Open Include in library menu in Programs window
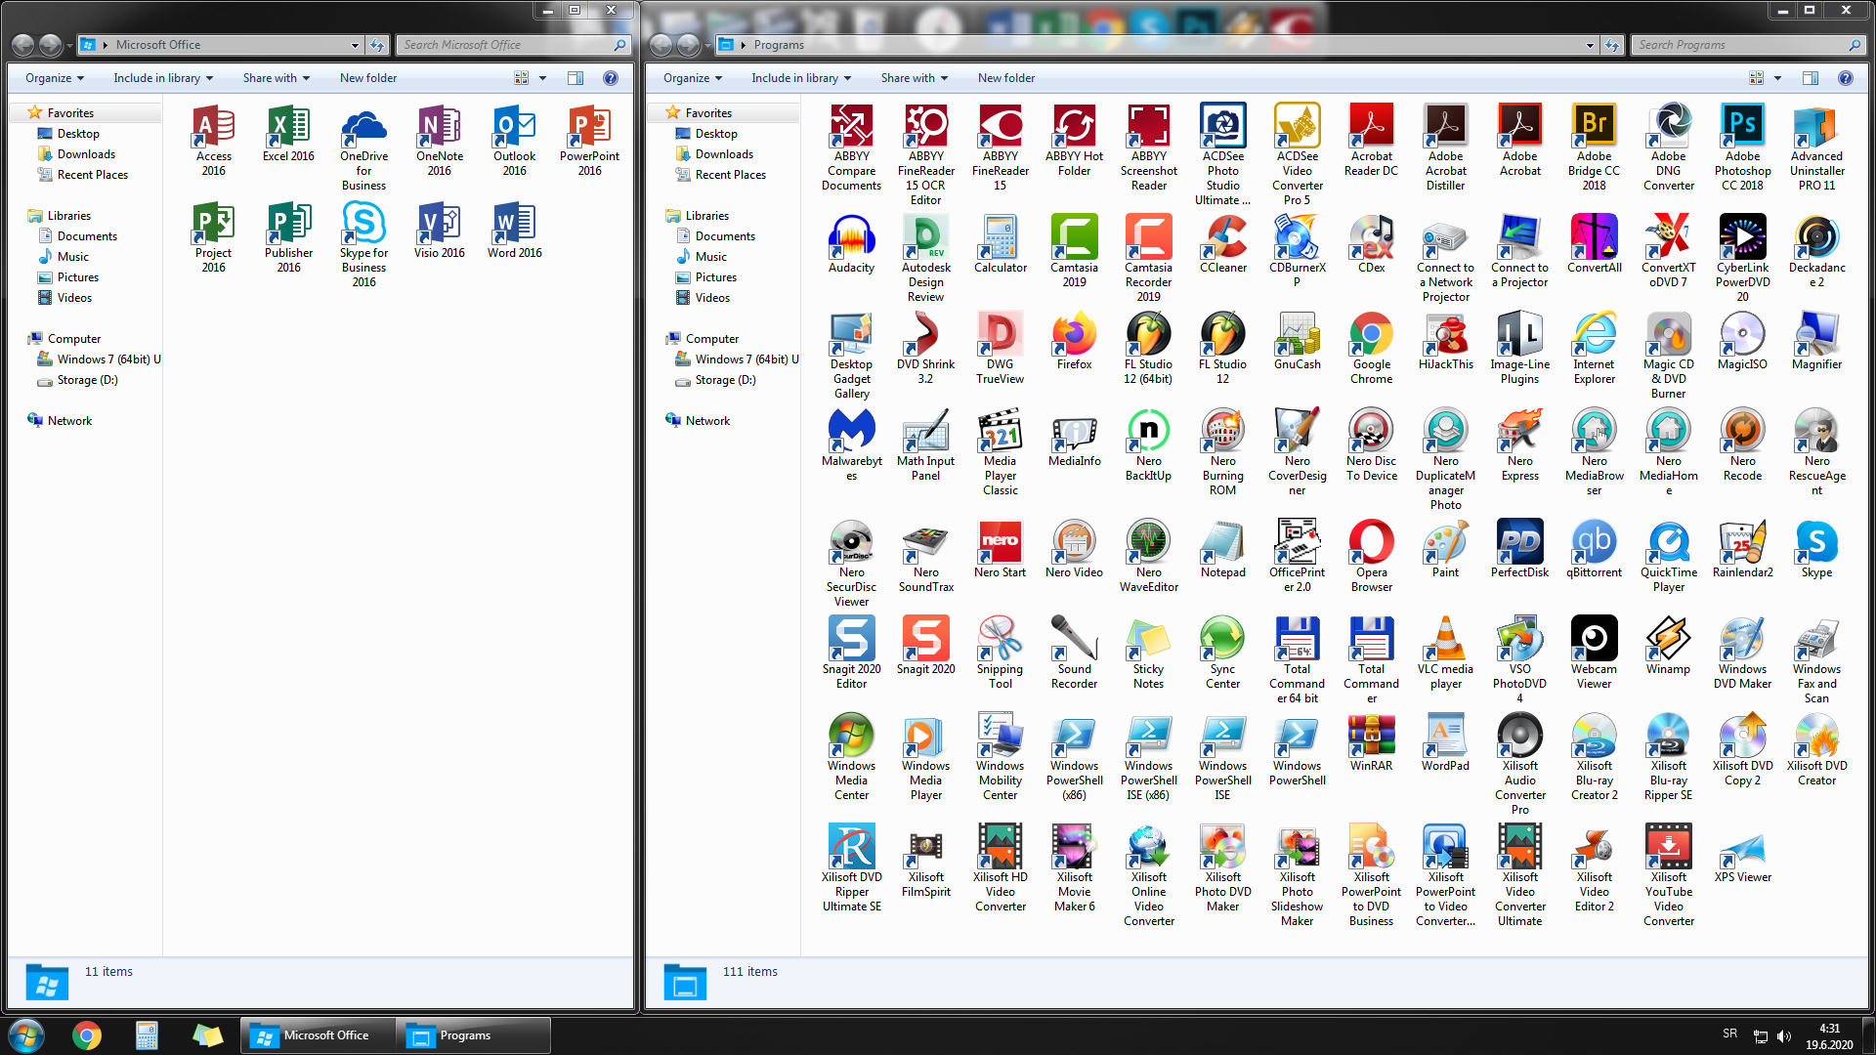Image resolution: width=1876 pixels, height=1055 pixels. pos(800,78)
